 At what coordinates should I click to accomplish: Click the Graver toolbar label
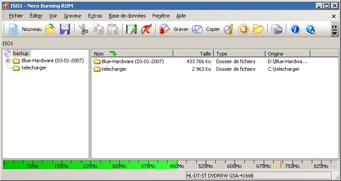pos(181,29)
